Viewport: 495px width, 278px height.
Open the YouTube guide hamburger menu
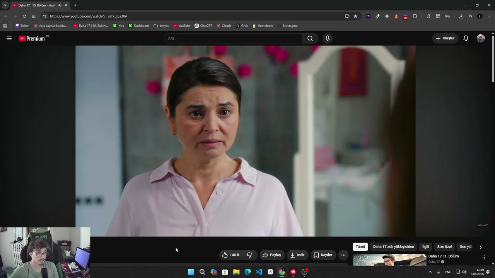point(9,38)
